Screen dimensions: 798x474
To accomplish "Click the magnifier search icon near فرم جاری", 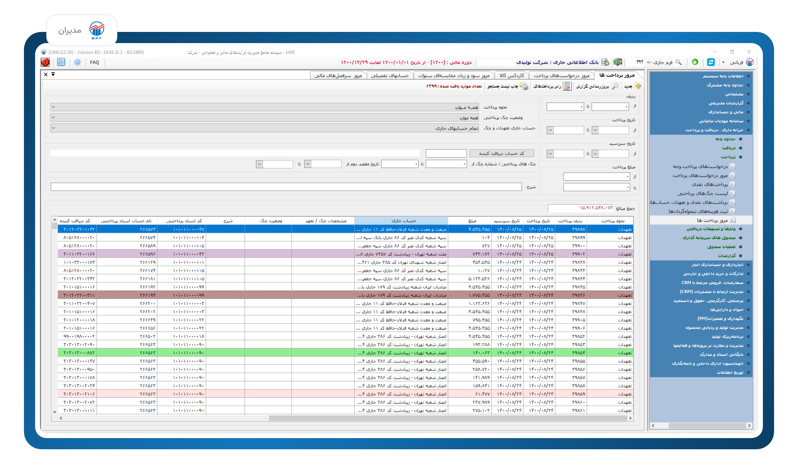I will (679, 62).
